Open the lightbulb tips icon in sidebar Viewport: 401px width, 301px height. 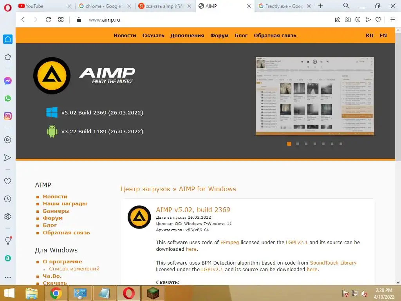[x=8, y=240]
